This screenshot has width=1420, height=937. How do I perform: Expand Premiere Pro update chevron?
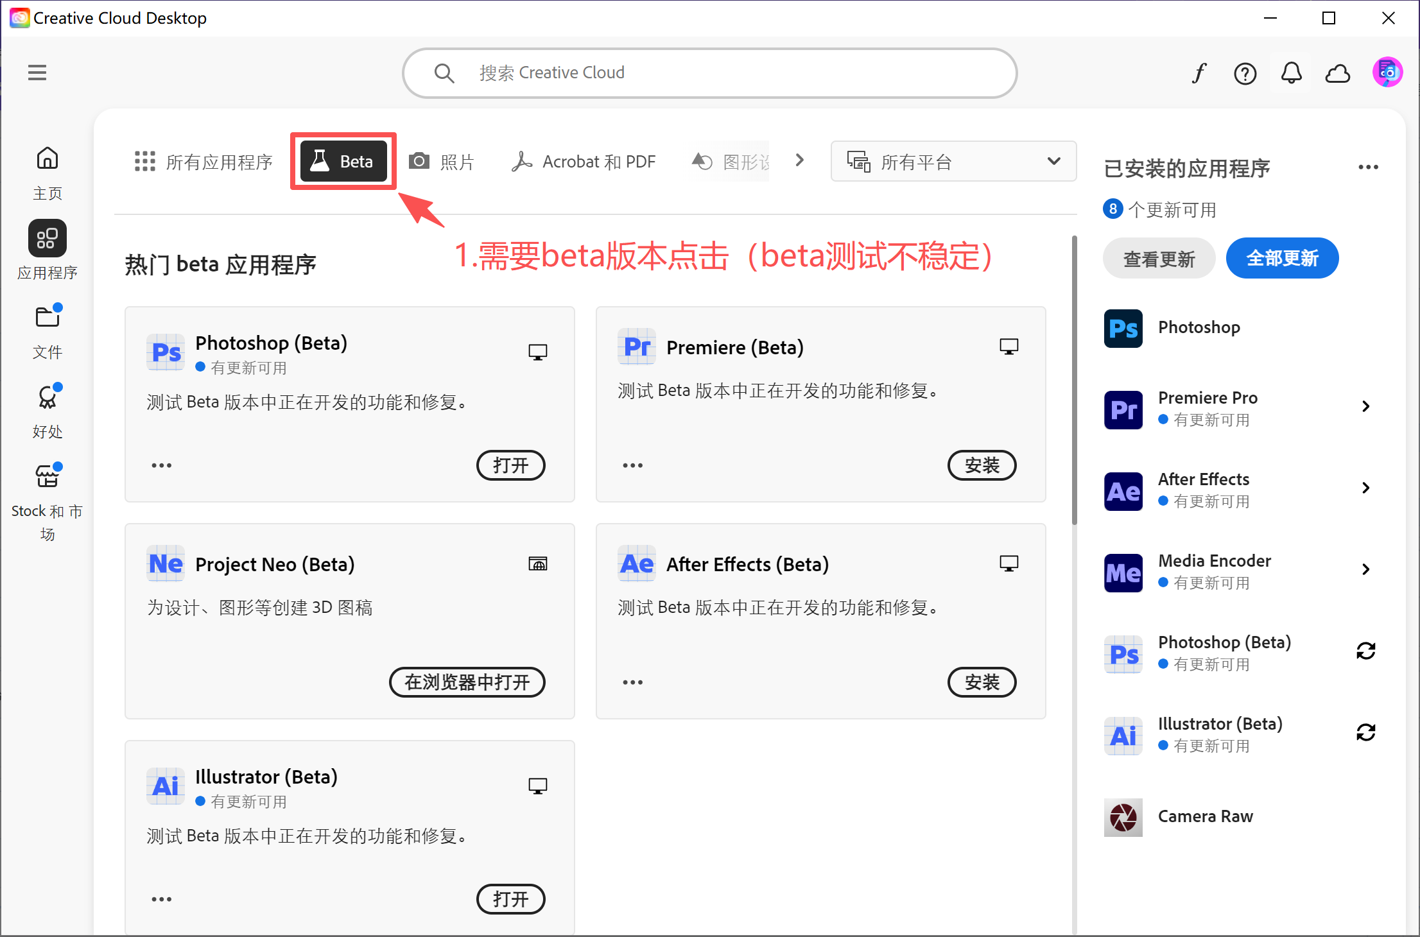tap(1365, 406)
